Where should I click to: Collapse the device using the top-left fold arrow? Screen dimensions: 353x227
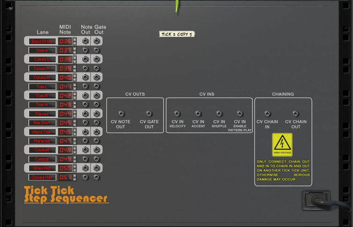(x=10, y=8)
